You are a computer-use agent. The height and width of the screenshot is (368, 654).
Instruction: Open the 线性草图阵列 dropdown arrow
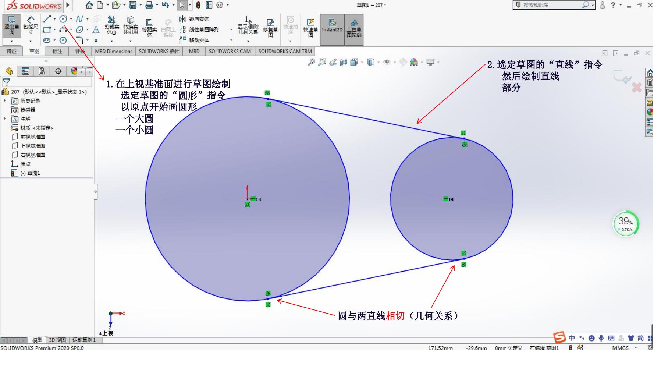(x=231, y=29)
